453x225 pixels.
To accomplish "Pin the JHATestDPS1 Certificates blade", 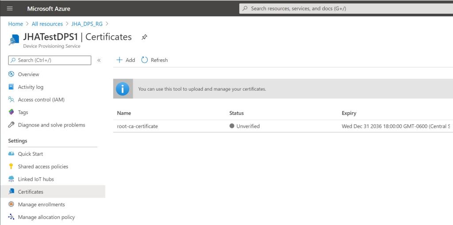I will pos(144,37).
